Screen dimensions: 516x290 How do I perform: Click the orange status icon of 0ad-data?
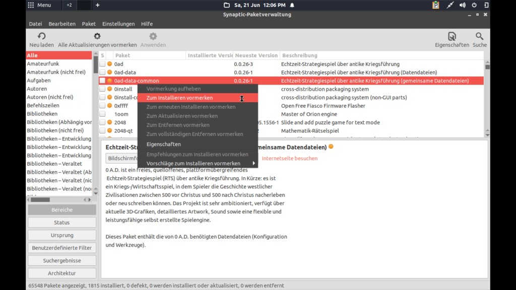point(109,72)
